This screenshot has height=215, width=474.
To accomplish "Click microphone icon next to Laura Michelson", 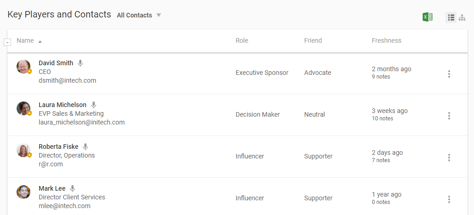I will click(x=93, y=105).
